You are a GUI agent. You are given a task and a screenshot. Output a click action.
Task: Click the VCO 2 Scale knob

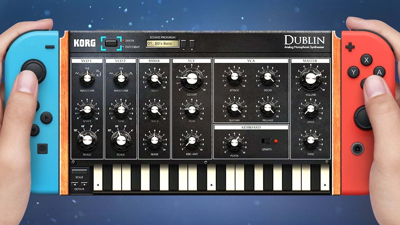tap(121, 140)
